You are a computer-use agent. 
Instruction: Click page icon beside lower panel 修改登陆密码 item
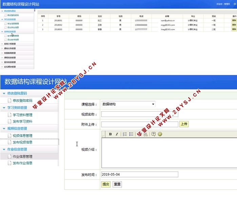[x=9, y=100]
